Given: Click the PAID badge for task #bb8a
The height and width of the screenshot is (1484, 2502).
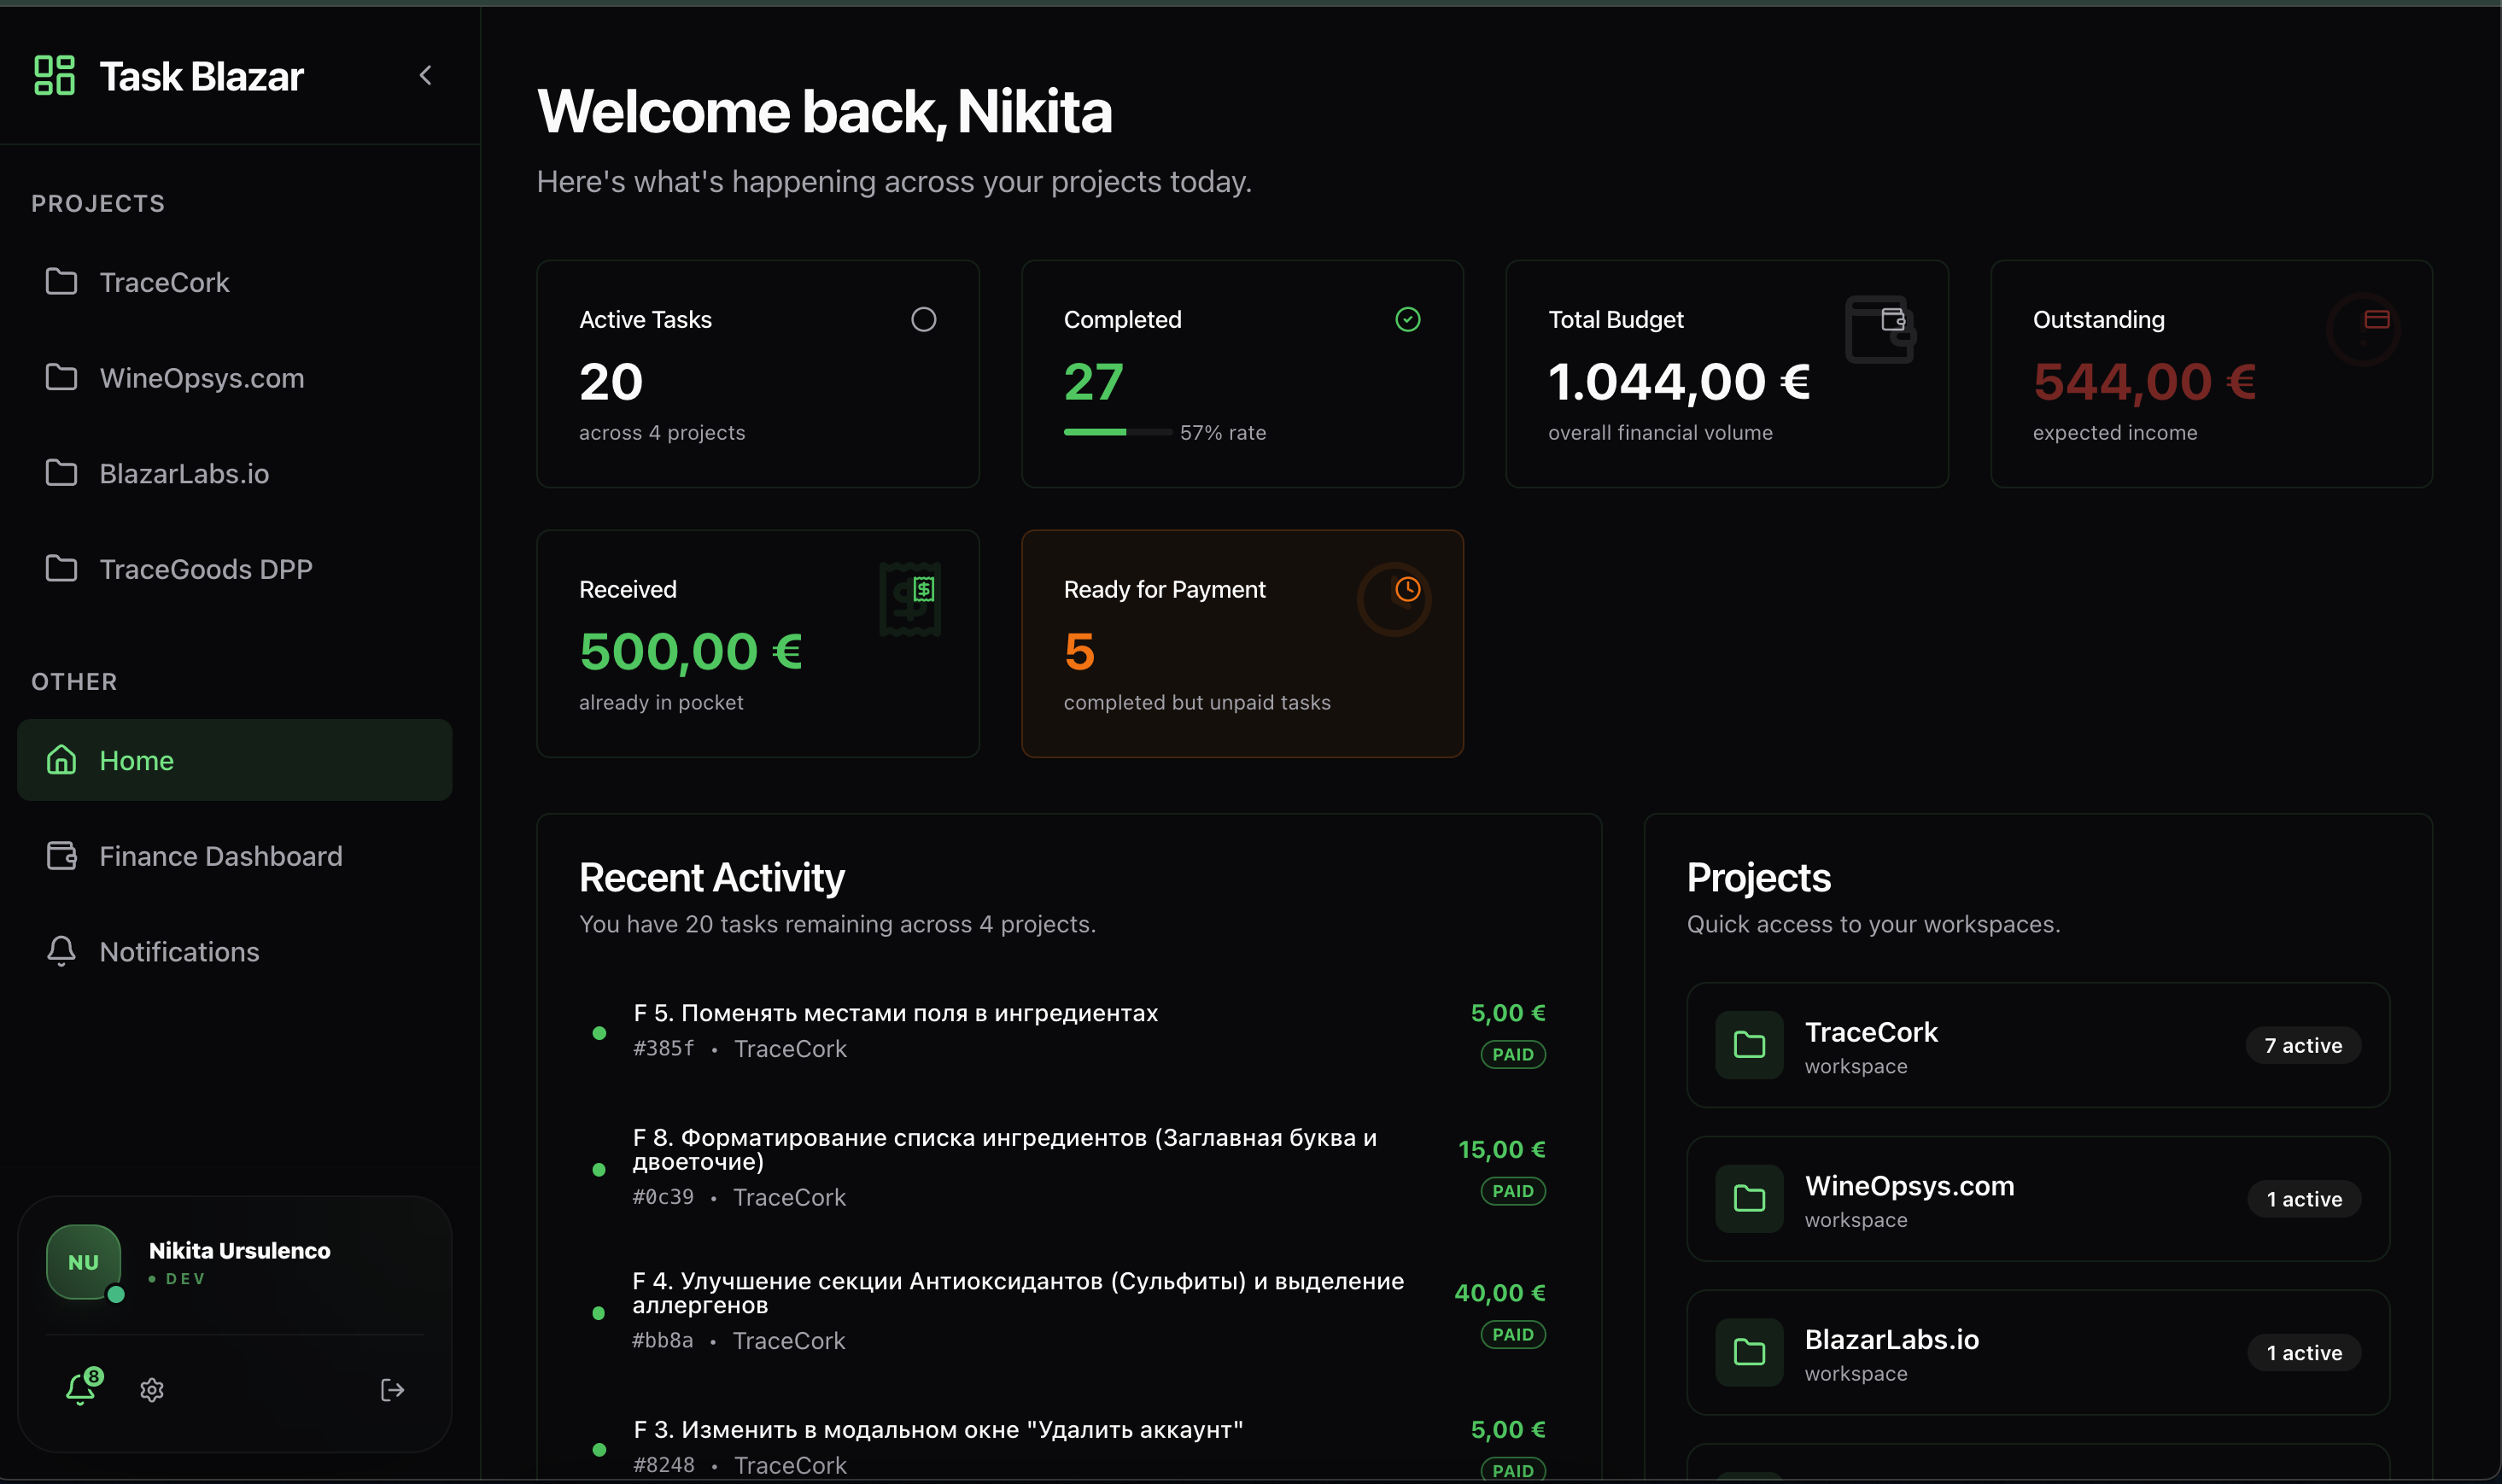Looking at the screenshot, I should 1513,1335.
